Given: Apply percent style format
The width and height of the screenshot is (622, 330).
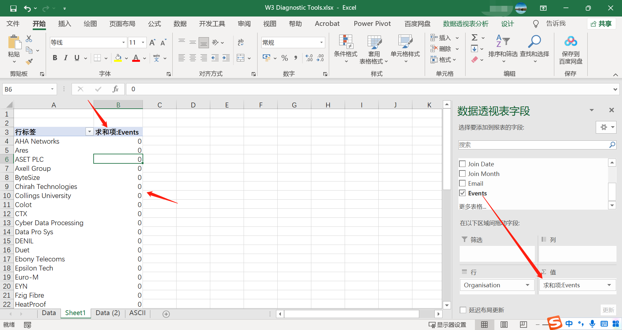Looking at the screenshot, I should pyautogui.click(x=285, y=58).
